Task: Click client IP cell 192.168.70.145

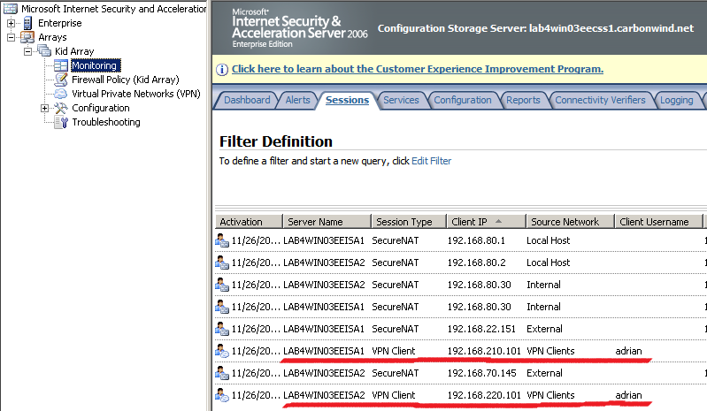Action: (x=481, y=373)
